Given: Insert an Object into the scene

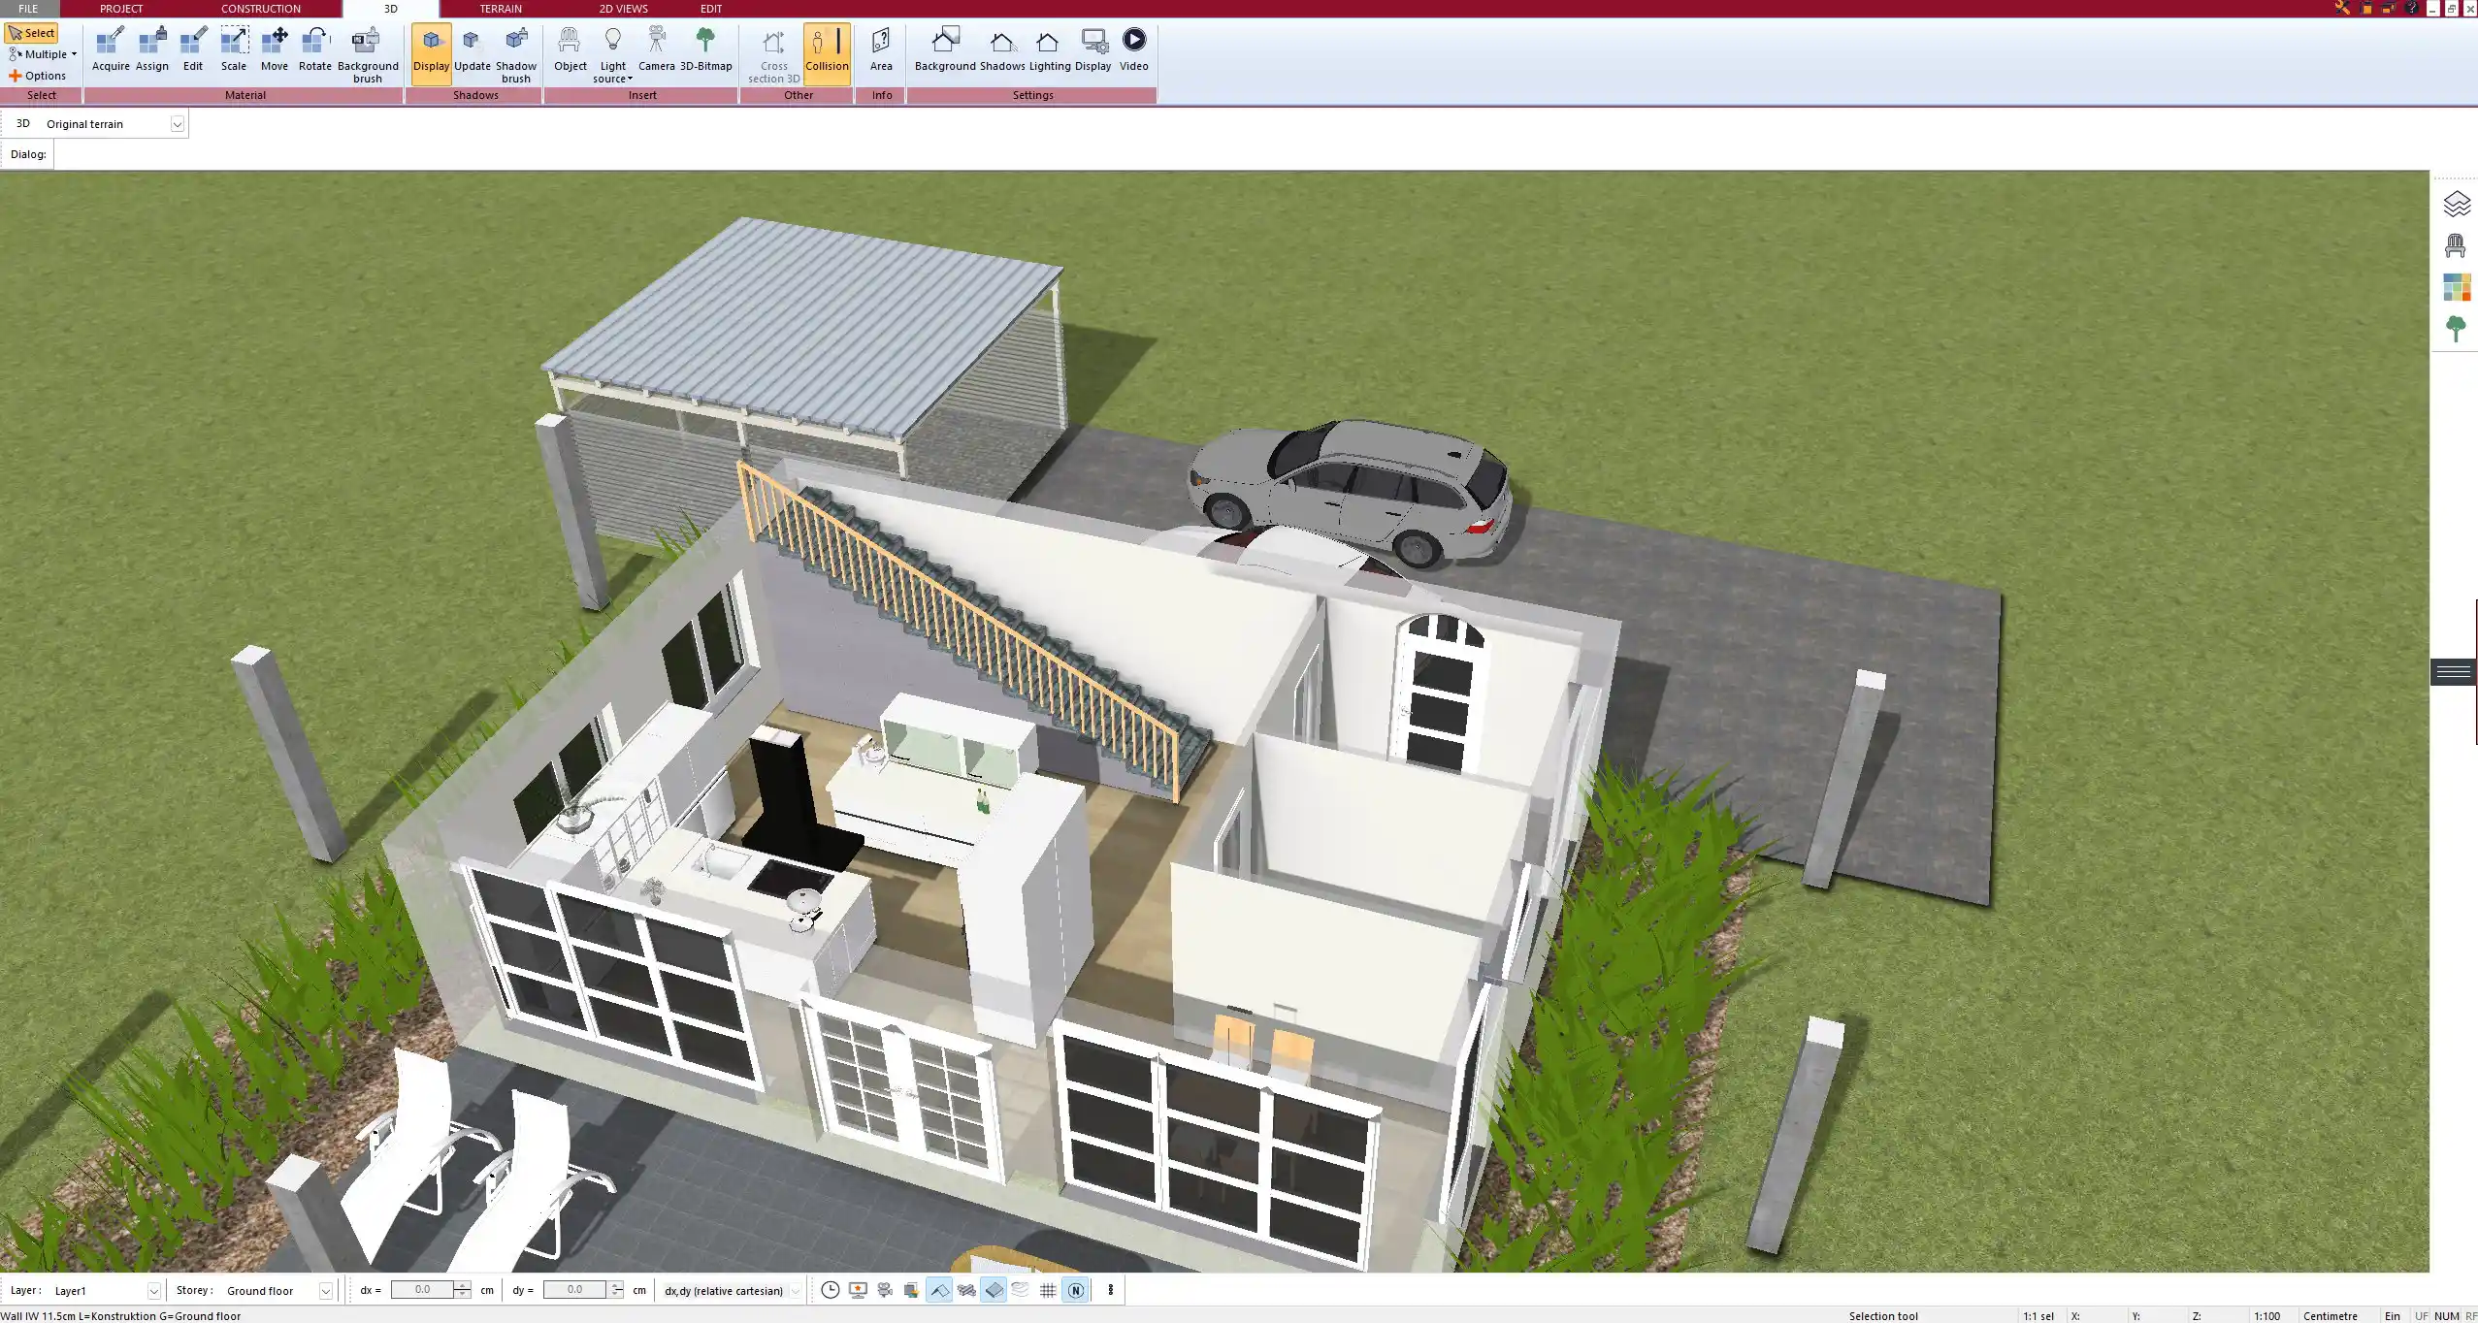Looking at the screenshot, I should (571, 49).
